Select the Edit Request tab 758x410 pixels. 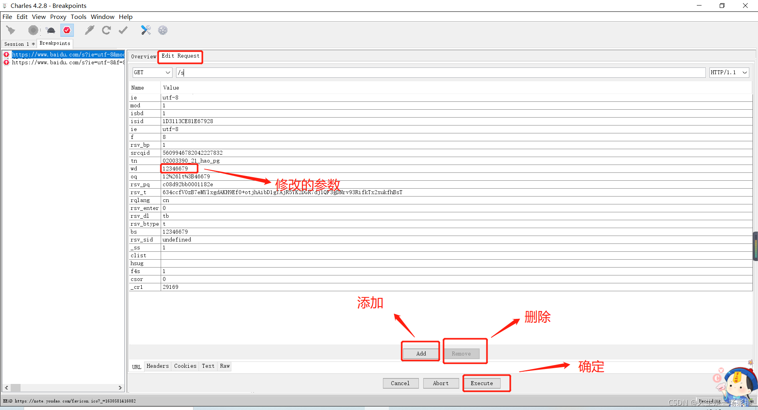pyautogui.click(x=180, y=56)
